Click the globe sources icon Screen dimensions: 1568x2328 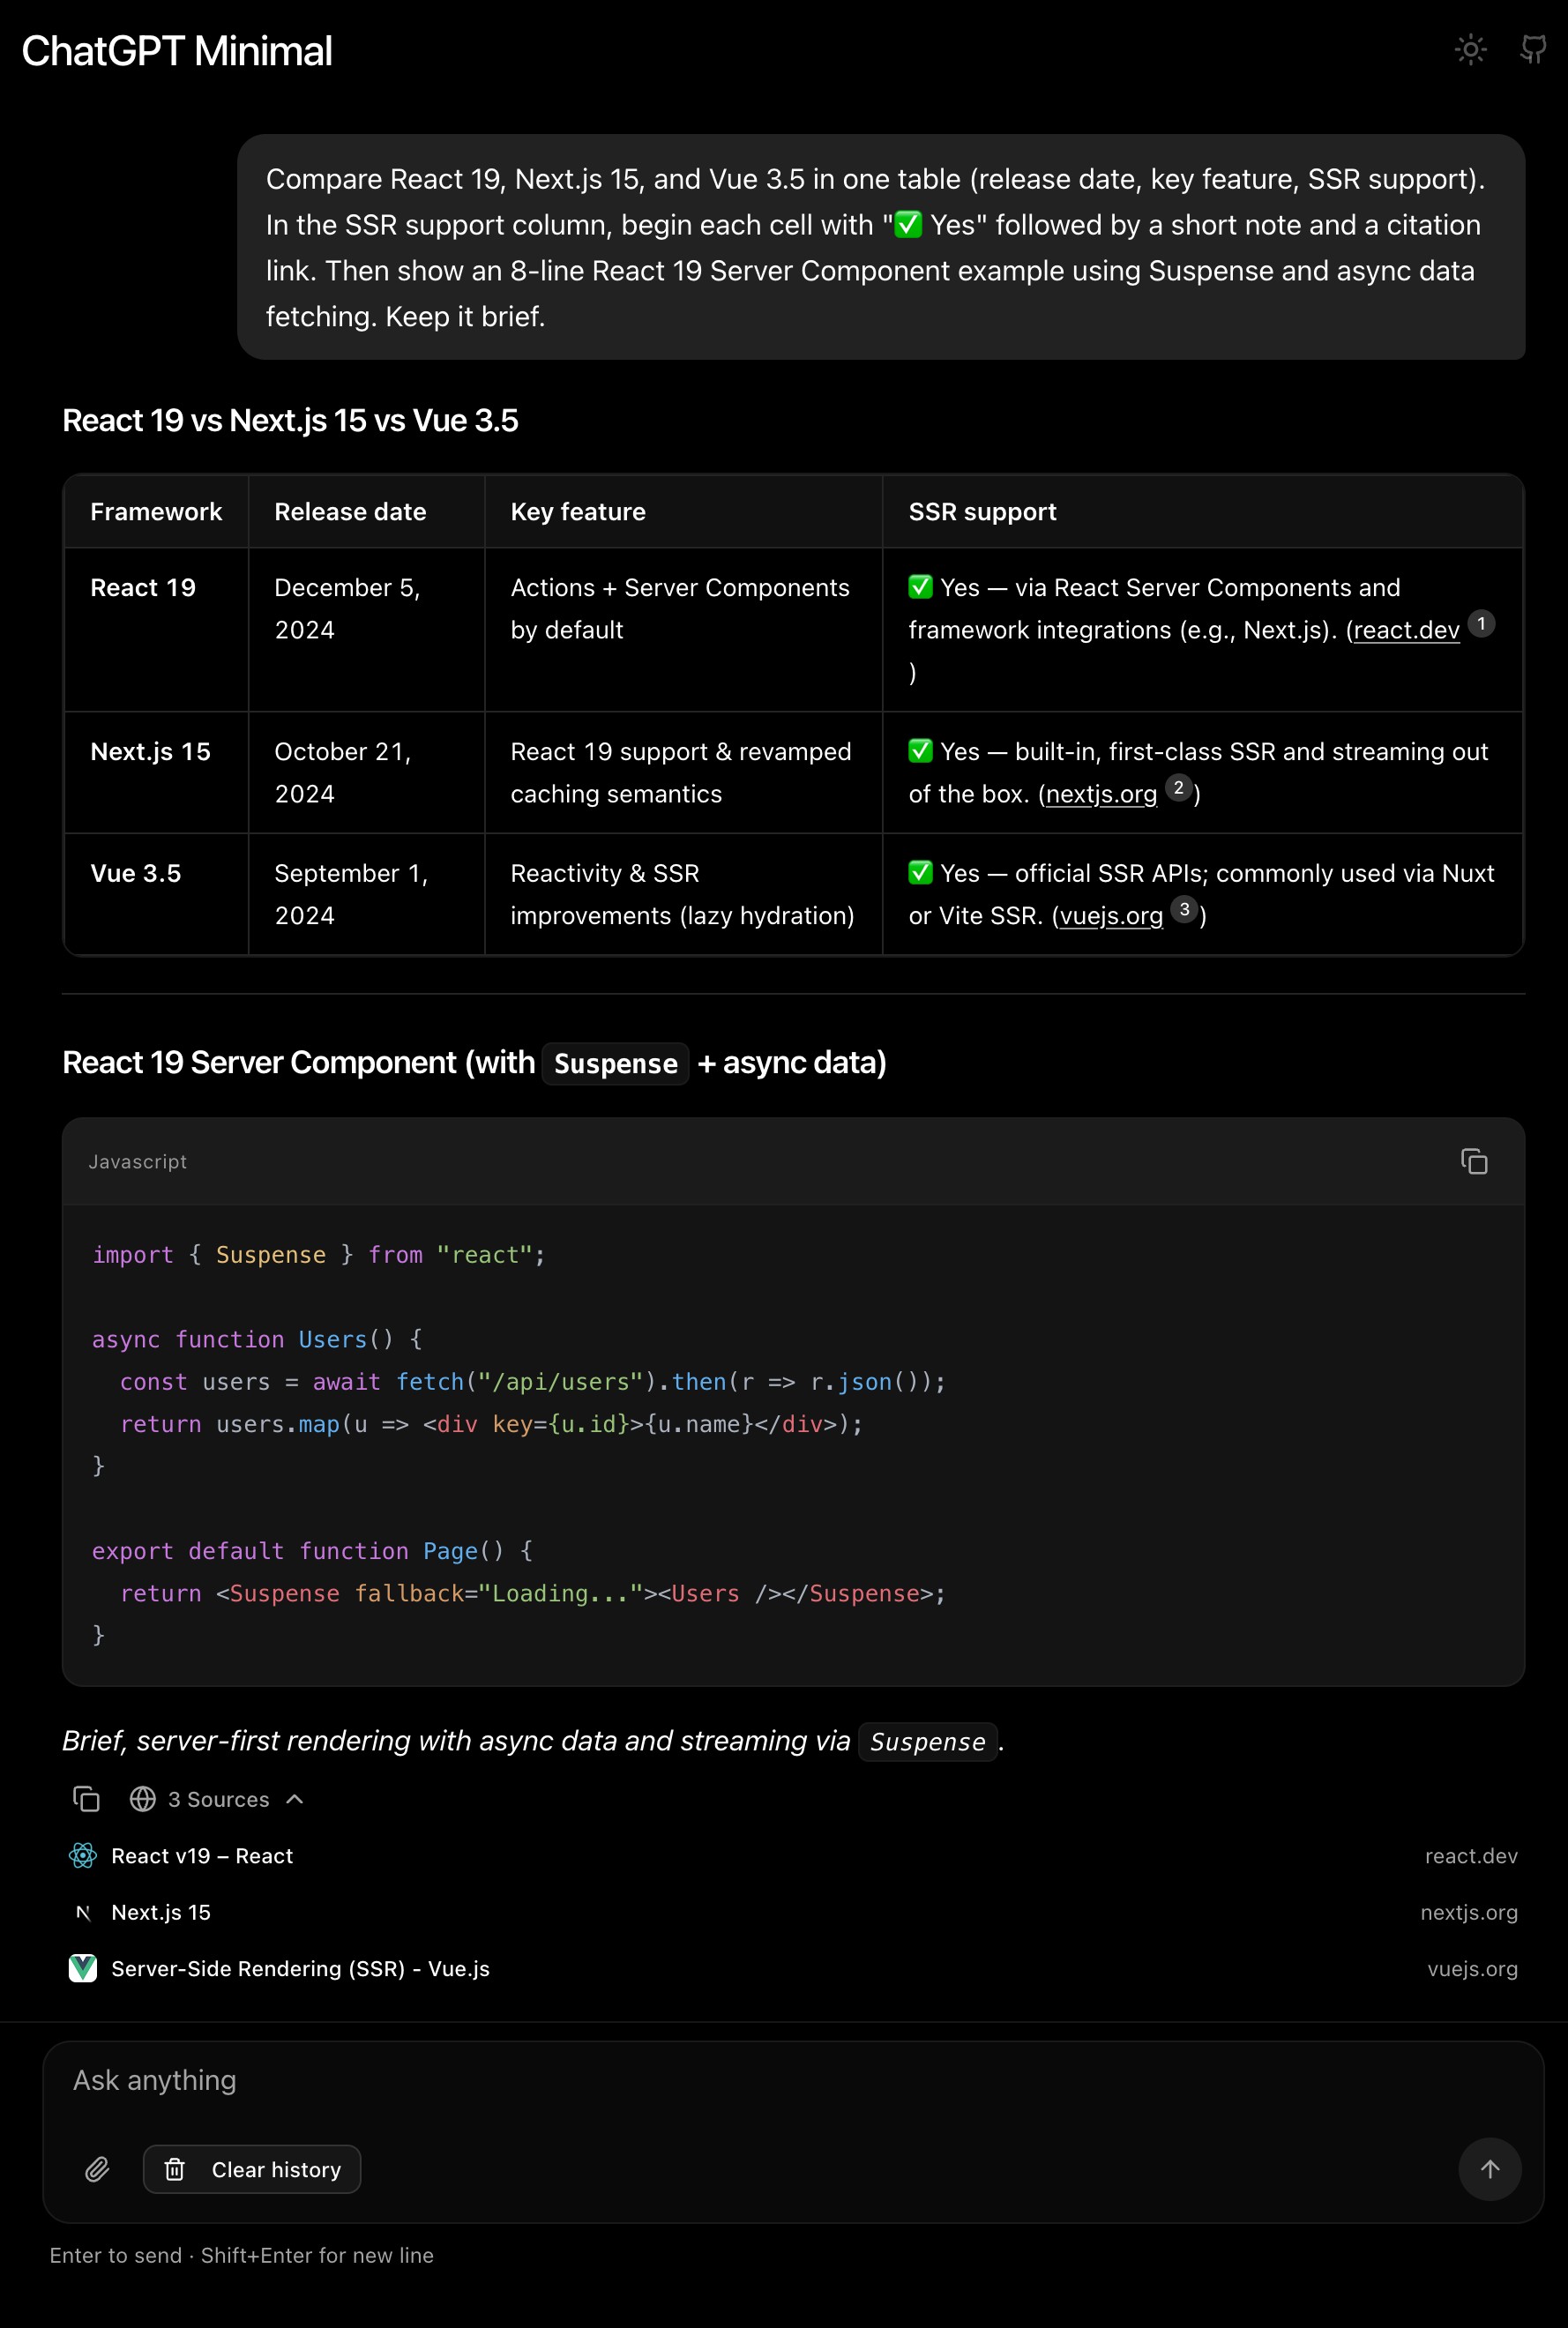point(143,1799)
